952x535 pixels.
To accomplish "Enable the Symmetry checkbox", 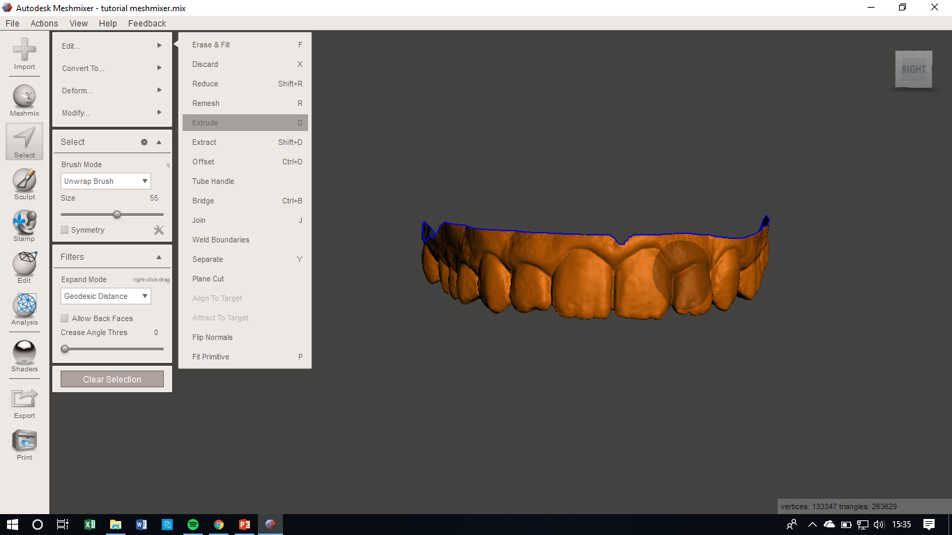I will point(65,230).
